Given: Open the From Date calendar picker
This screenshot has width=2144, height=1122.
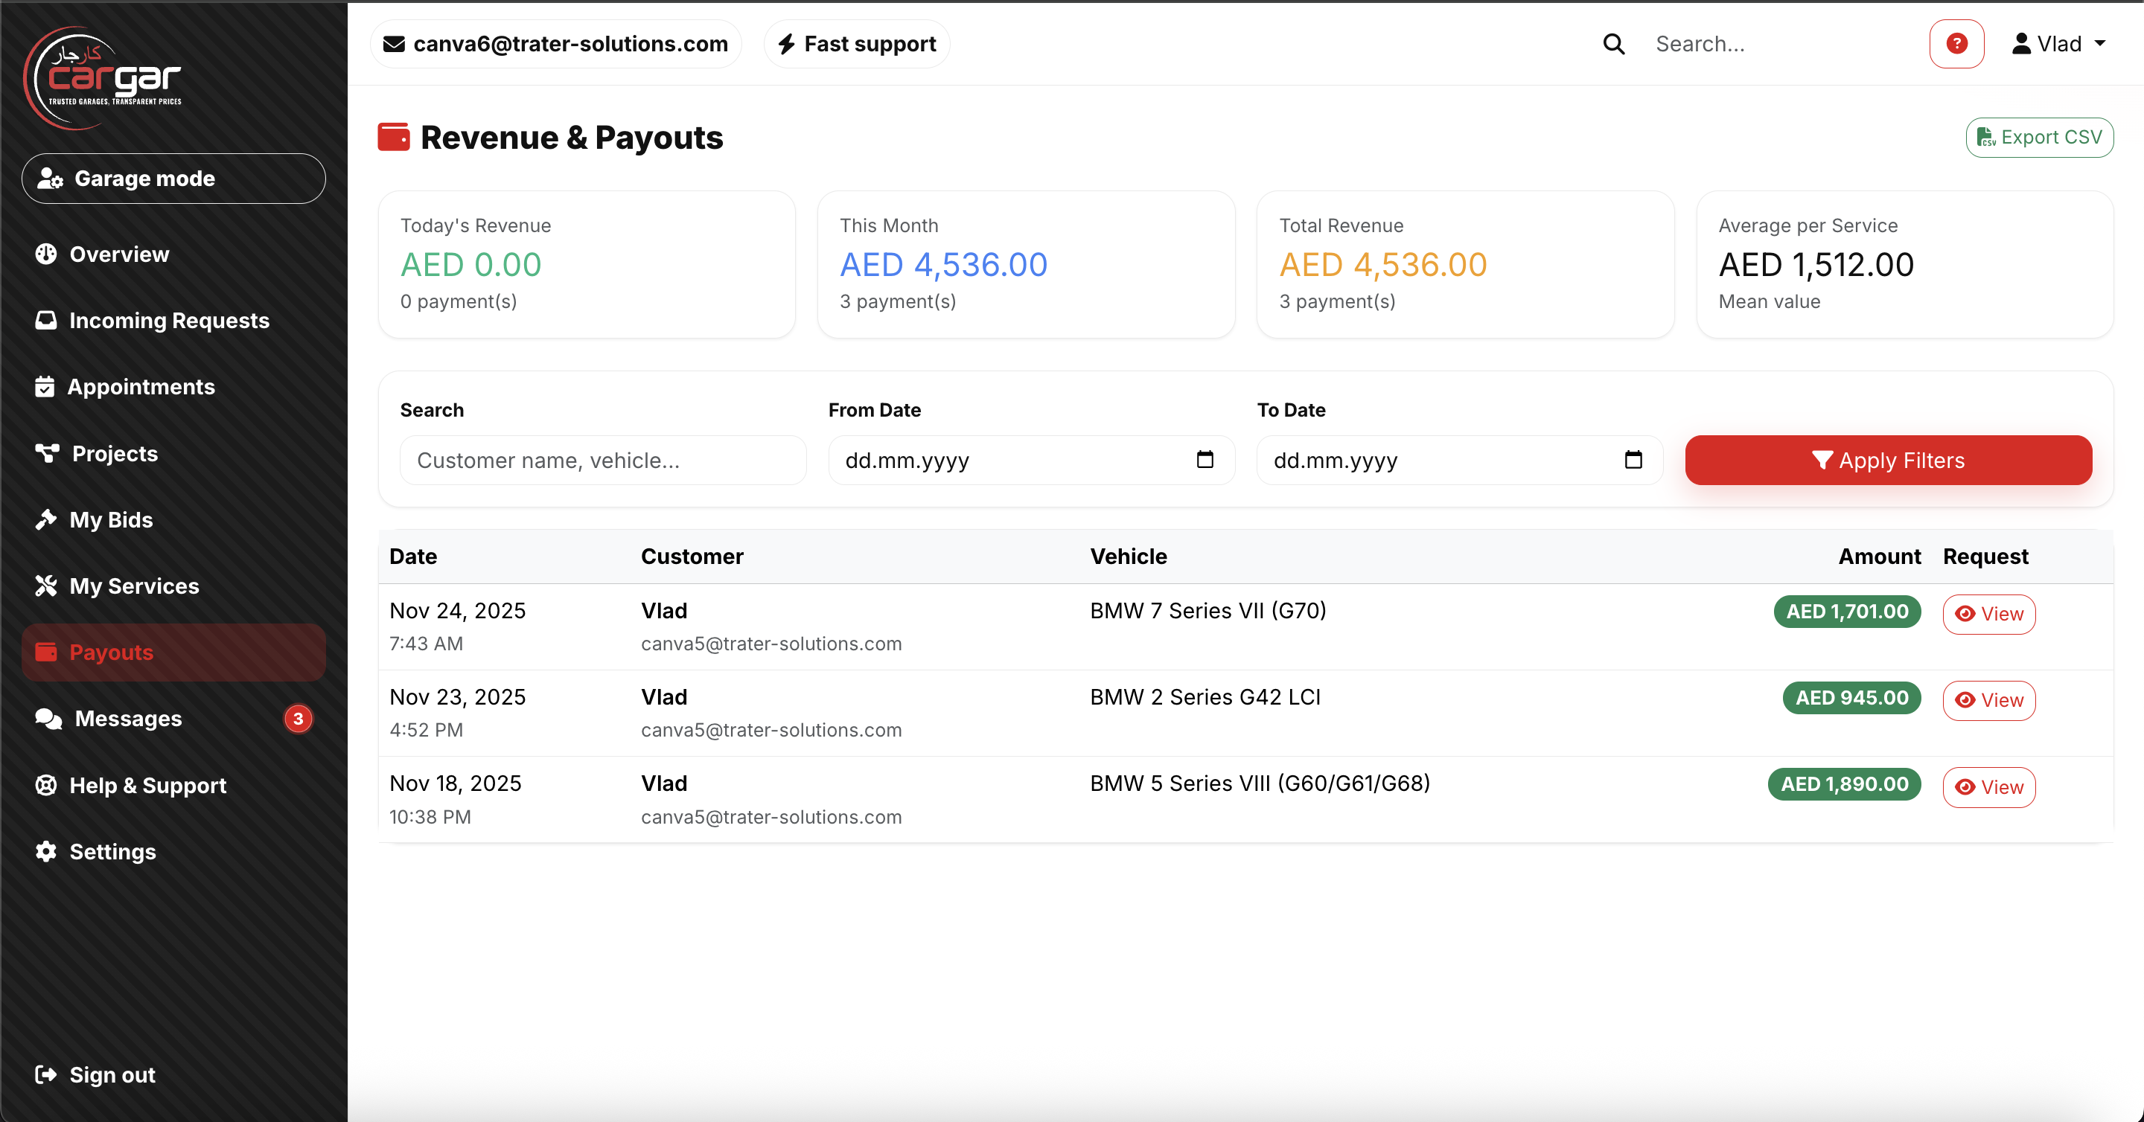Looking at the screenshot, I should (1205, 460).
